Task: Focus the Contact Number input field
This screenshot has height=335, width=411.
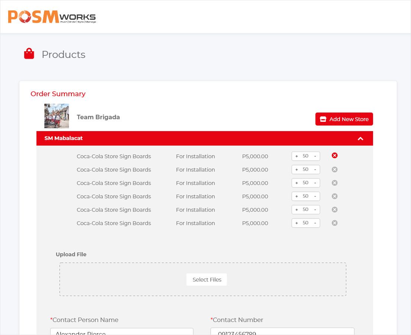Action: 282,331
